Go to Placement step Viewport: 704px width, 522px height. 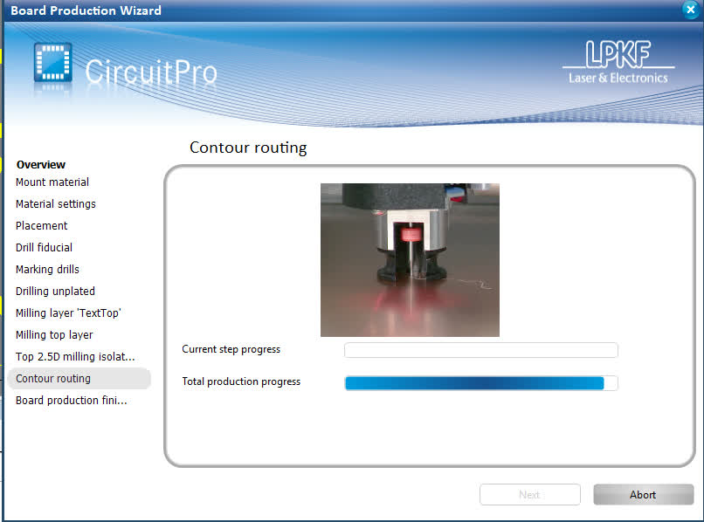41,226
